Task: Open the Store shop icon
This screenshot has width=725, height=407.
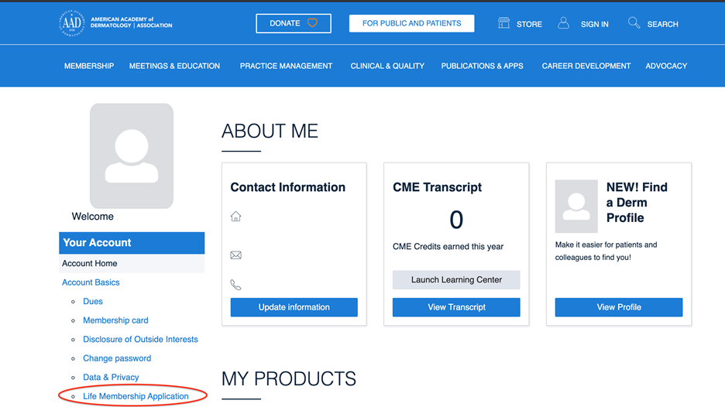Action: pyautogui.click(x=503, y=22)
